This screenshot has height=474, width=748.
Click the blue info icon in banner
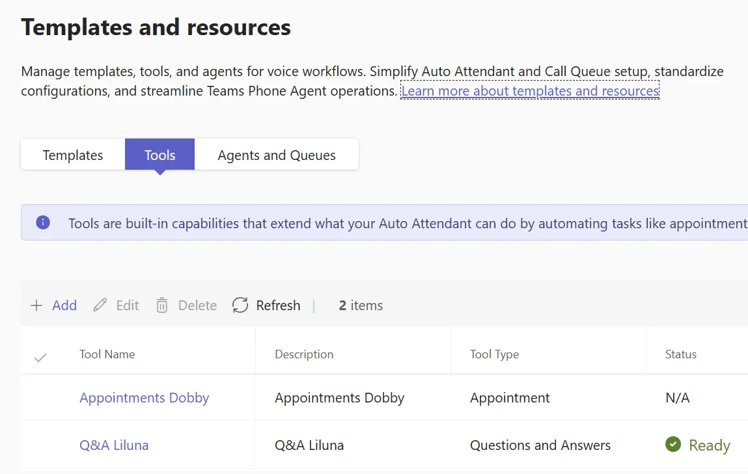point(43,222)
